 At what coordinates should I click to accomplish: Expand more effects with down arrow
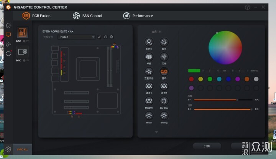point(156,132)
